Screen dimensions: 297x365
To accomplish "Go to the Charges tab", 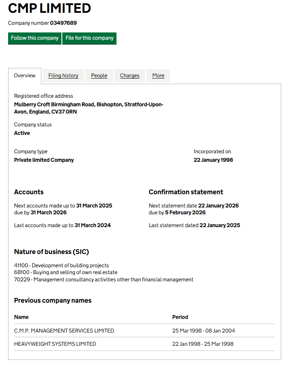I will (x=130, y=76).
